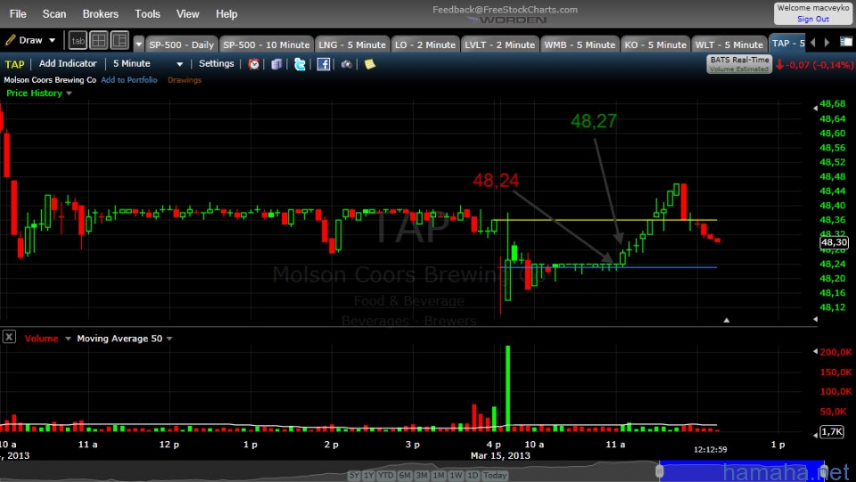Switch to LVLT - 2 Minute tab
This screenshot has height=482, width=856.
point(499,45)
